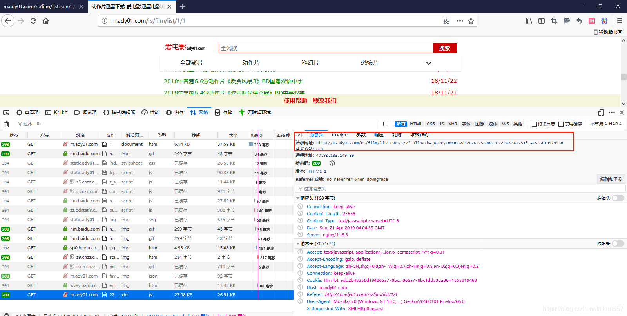Viewport: 627px width, 316px height.
Task: Enable the 禁用缓存 checkbox
Action: point(561,124)
